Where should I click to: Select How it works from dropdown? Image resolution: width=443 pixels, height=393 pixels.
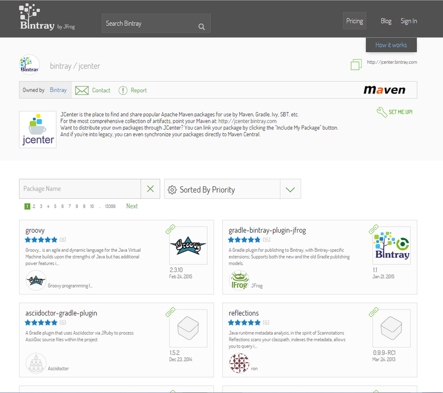click(391, 45)
